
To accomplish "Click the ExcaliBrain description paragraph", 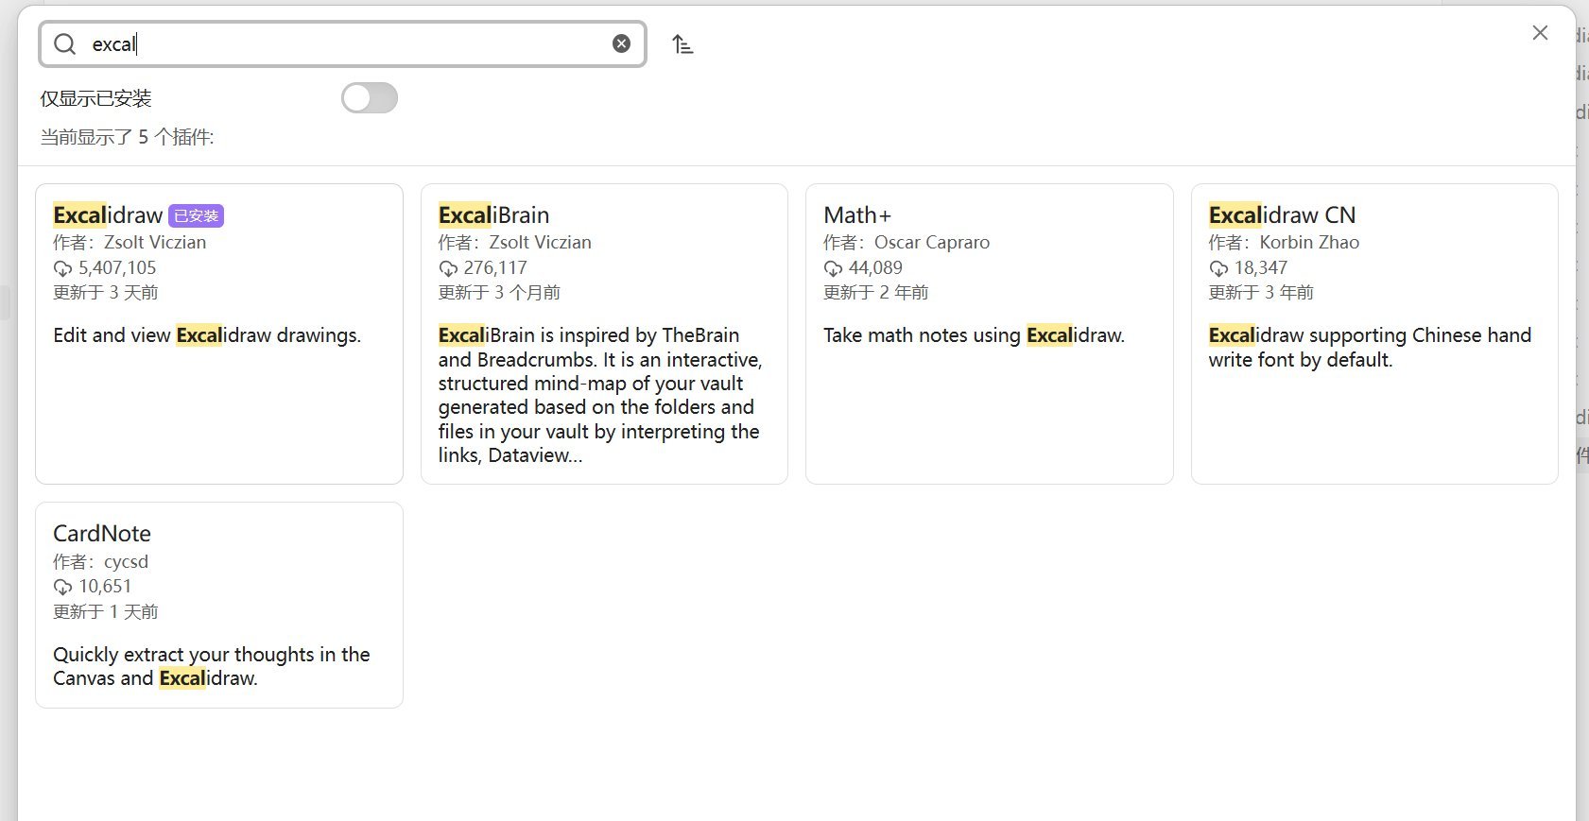I will (600, 395).
